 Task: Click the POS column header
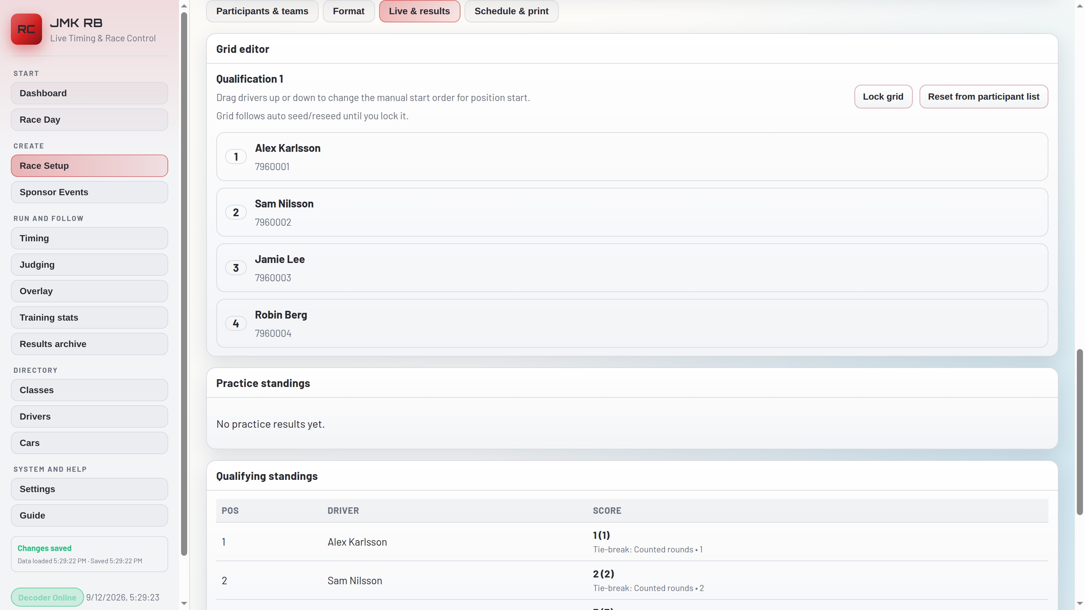coord(230,511)
